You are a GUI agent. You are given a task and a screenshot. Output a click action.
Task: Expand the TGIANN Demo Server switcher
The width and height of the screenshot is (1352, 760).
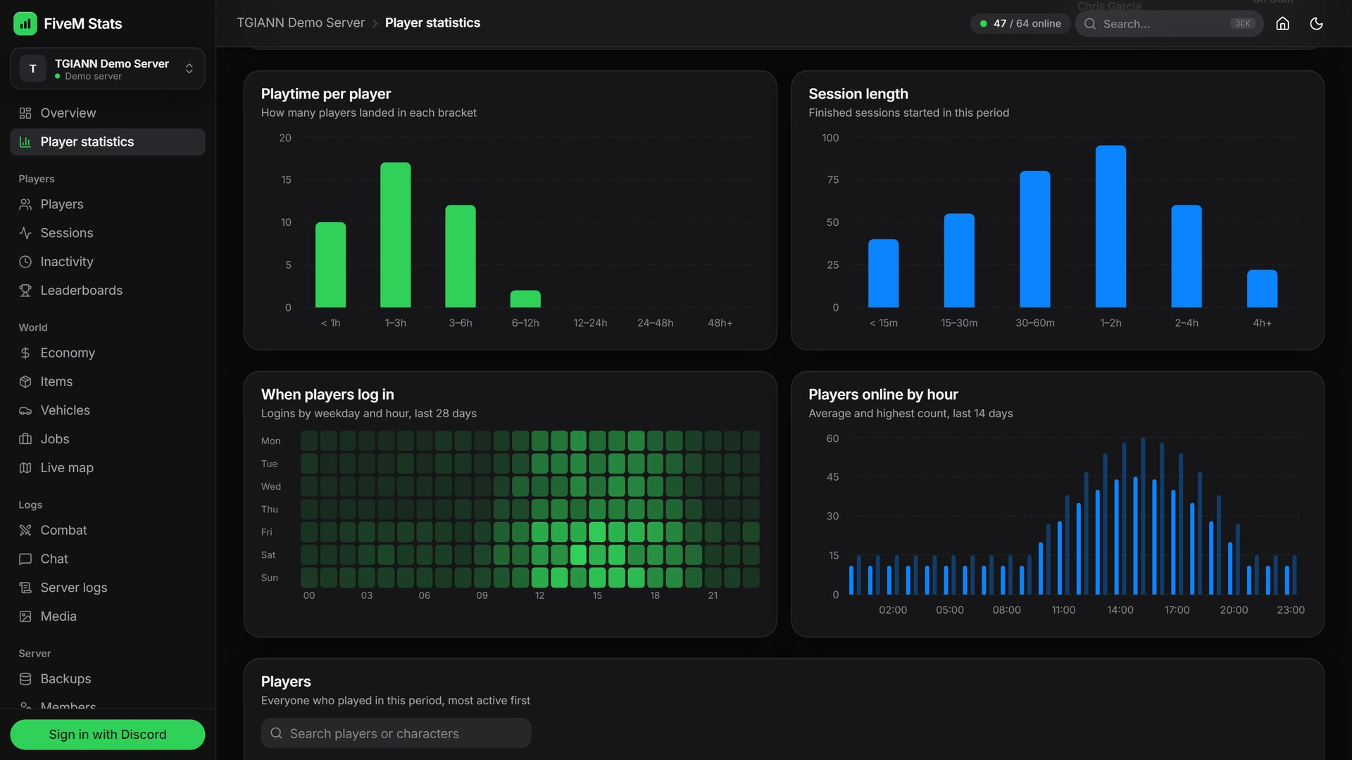tap(108, 68)
